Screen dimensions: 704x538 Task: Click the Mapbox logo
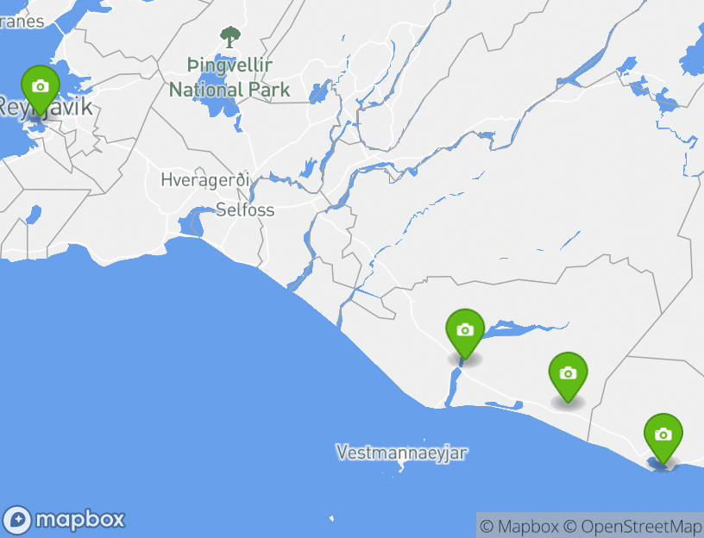click(x=63, y=520)
